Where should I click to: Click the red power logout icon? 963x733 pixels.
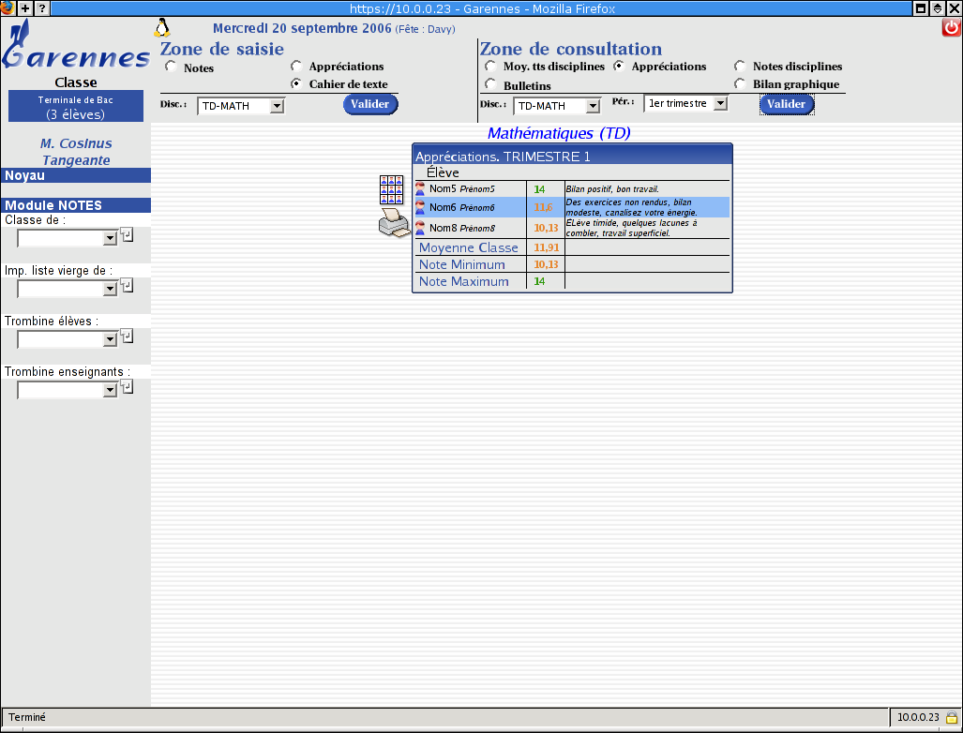coord(951,28)
